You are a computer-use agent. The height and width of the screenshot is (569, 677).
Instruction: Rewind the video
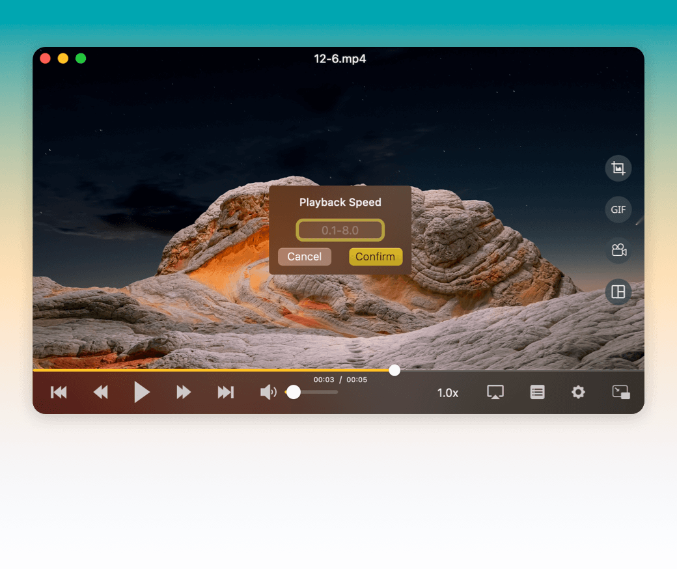pos(100,392)
